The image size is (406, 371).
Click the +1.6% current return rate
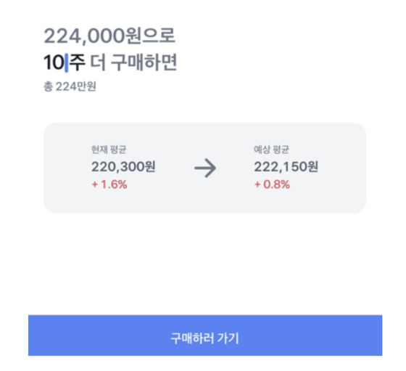[x=109, y=184]
